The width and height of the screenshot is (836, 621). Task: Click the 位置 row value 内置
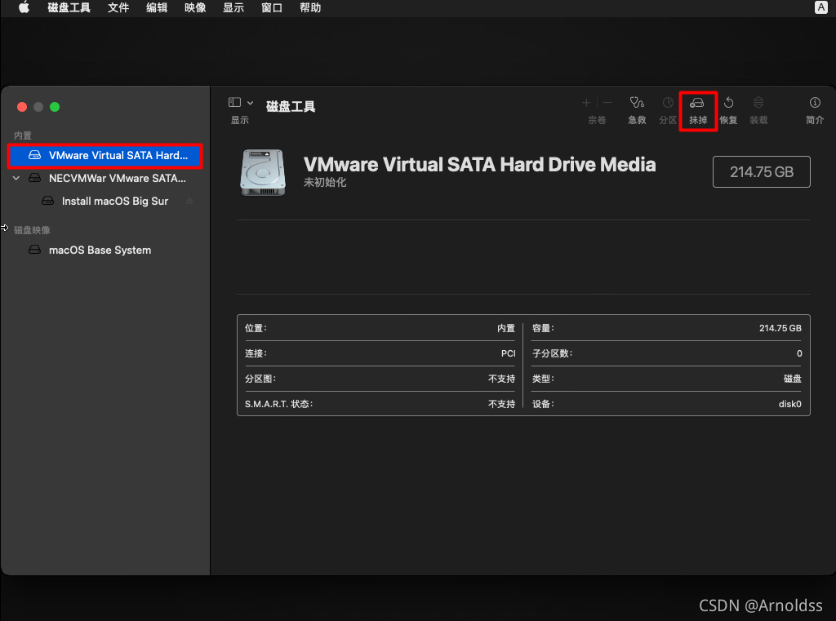(506, 328)
